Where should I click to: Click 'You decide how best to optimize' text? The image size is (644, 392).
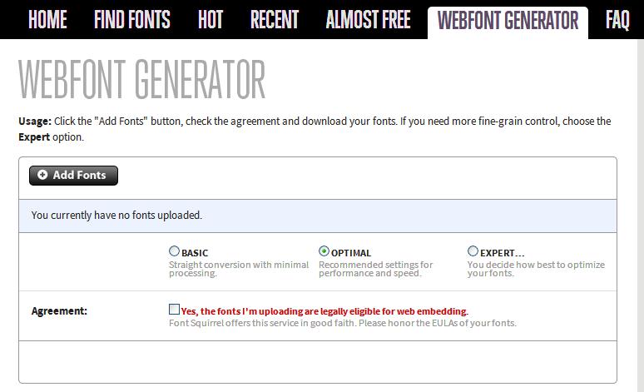(536, 269)
